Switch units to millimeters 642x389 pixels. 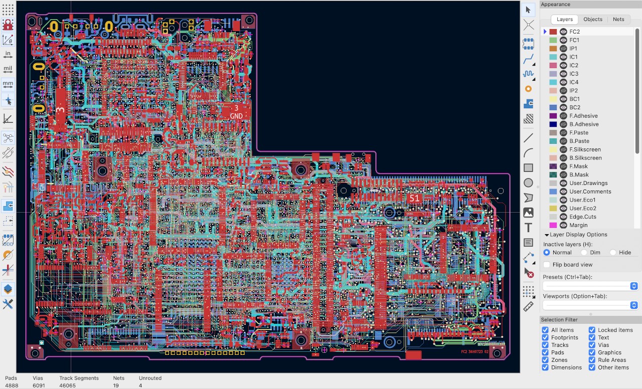coord(8,84)
